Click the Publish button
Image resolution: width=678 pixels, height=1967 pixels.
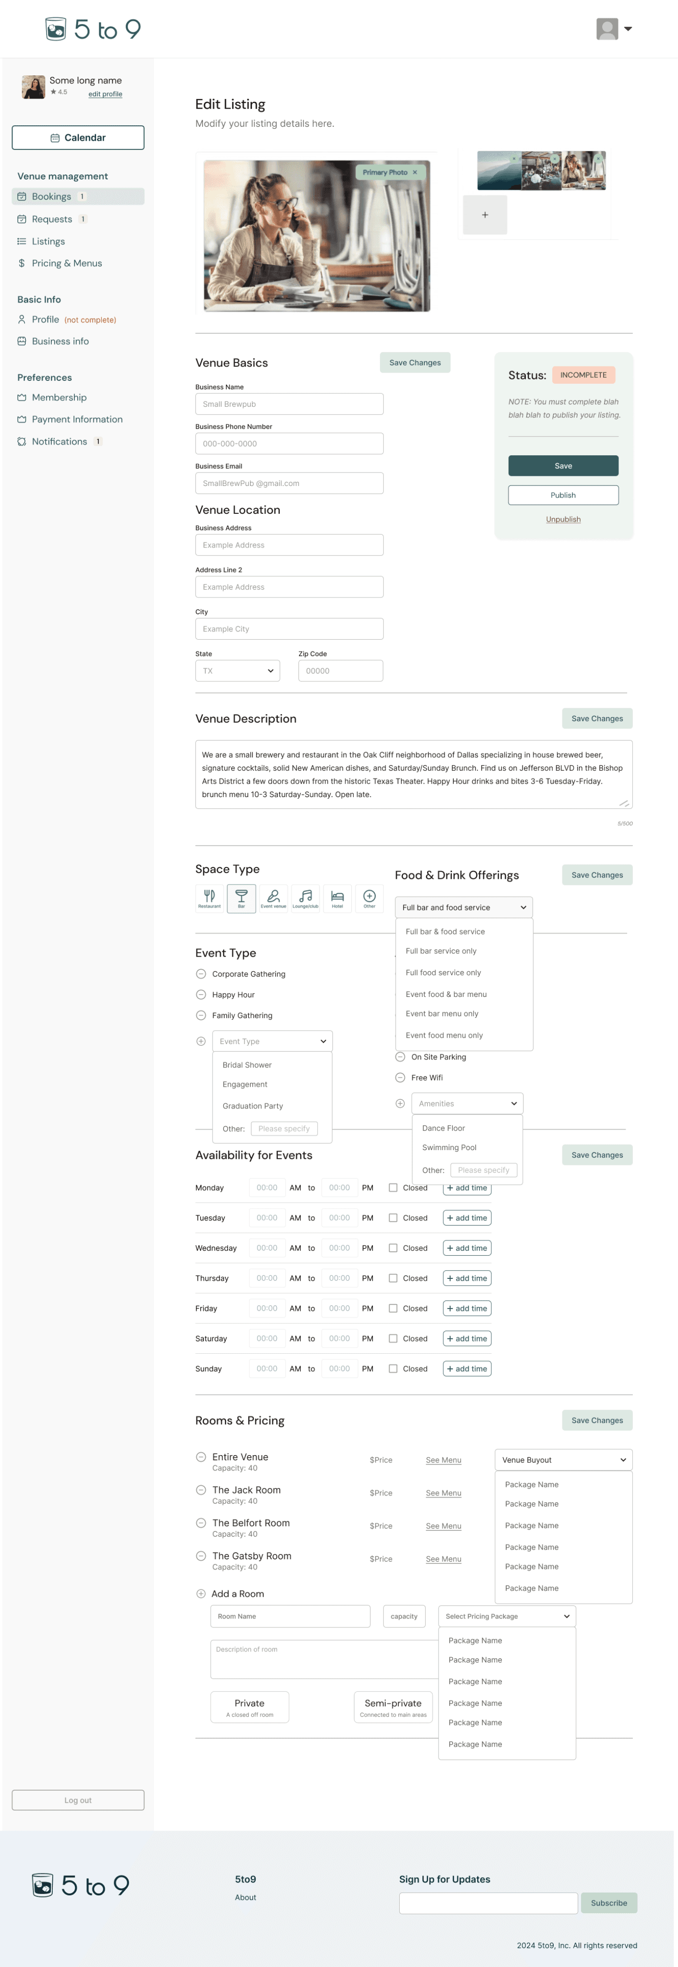pyautogui.click(x=563, y=495)
